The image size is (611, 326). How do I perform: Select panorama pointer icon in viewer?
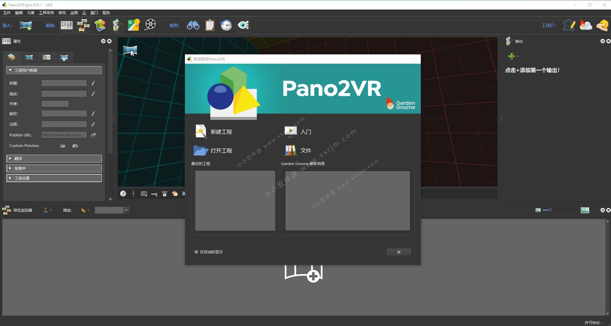130,50
